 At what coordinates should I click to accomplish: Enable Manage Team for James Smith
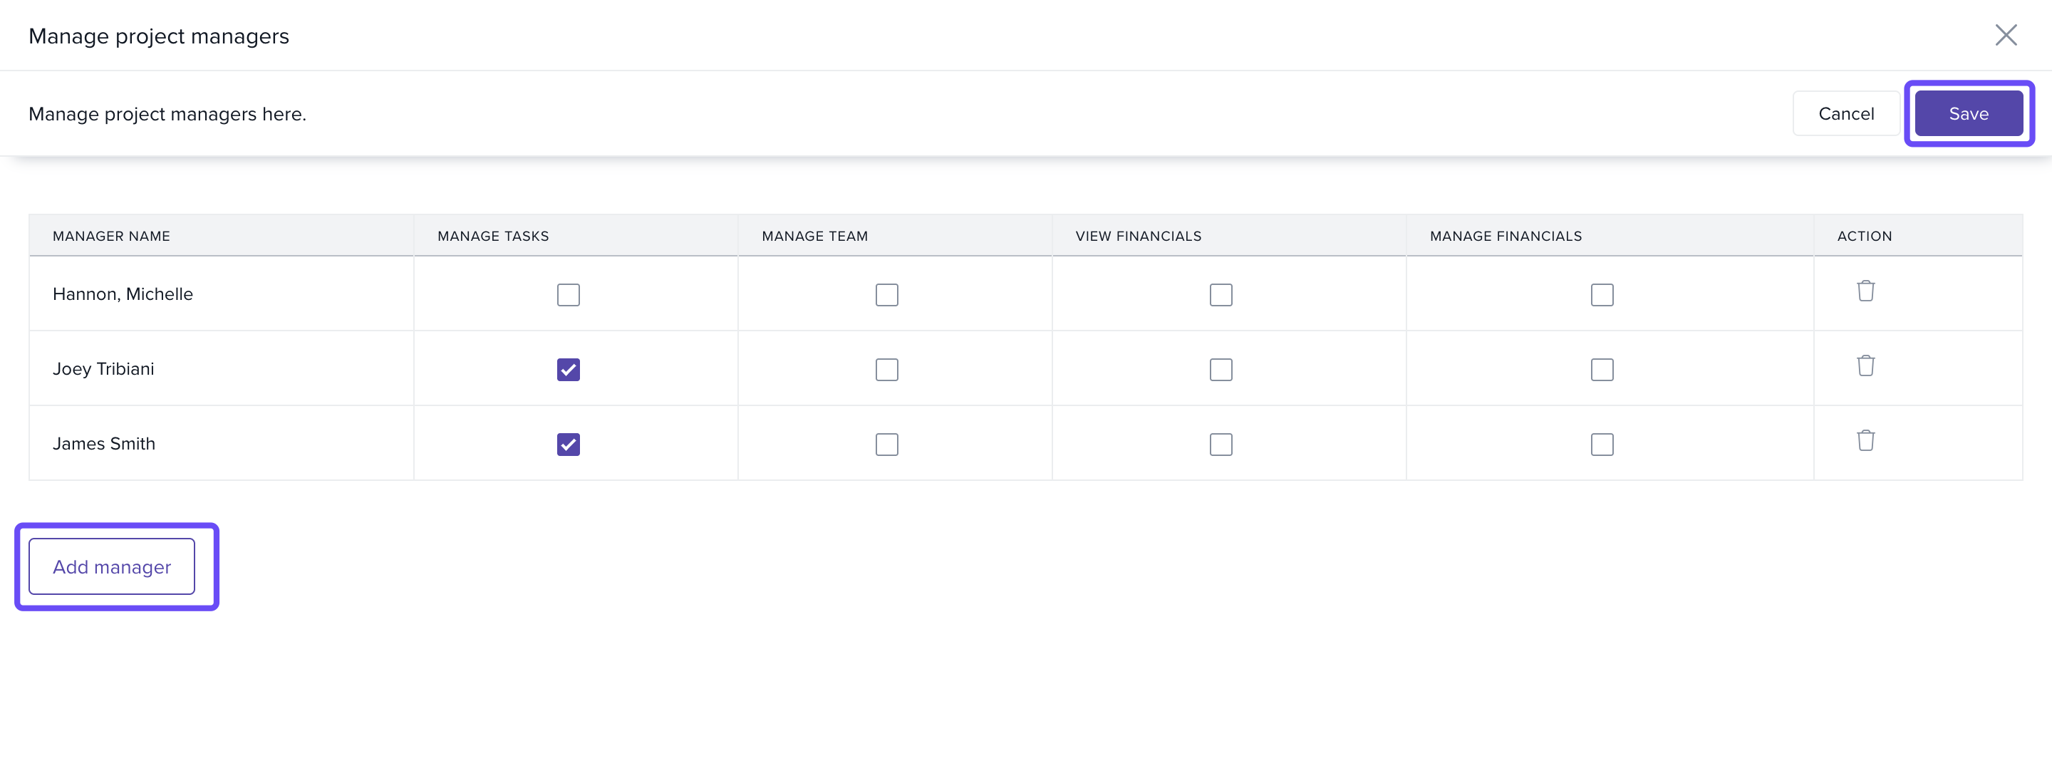[886, 445]
